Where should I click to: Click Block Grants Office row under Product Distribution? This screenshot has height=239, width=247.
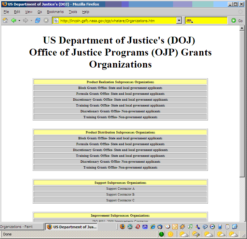[120, 138]
